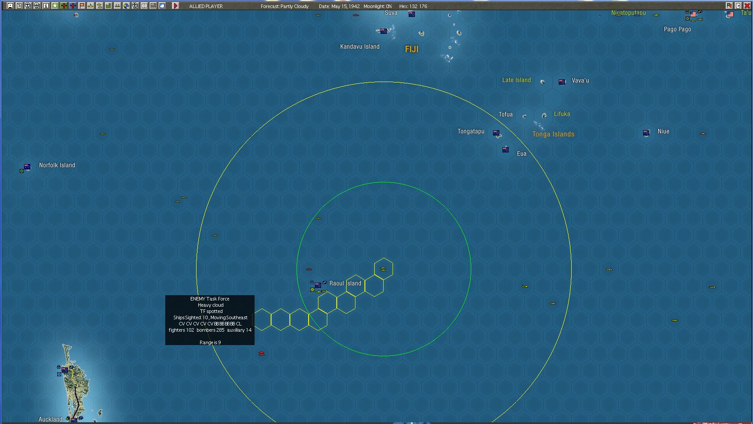Select the red enemy task force below the tooltip
753x424 pixels.
[x=261, y=354]
